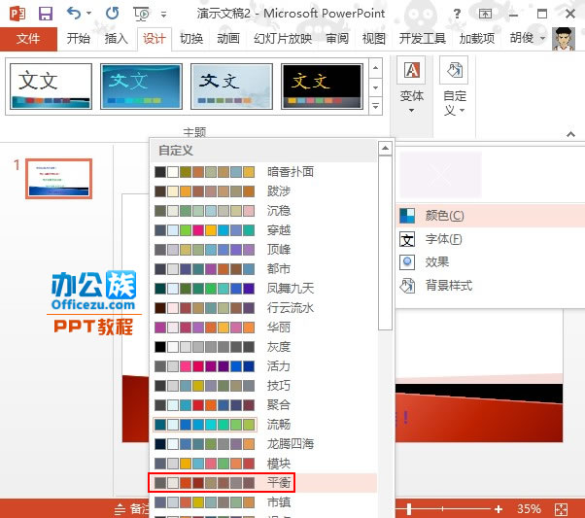Open the 变体 (Variants) button
The height and width of the screenshot is (518, 585).
[412, 85]
